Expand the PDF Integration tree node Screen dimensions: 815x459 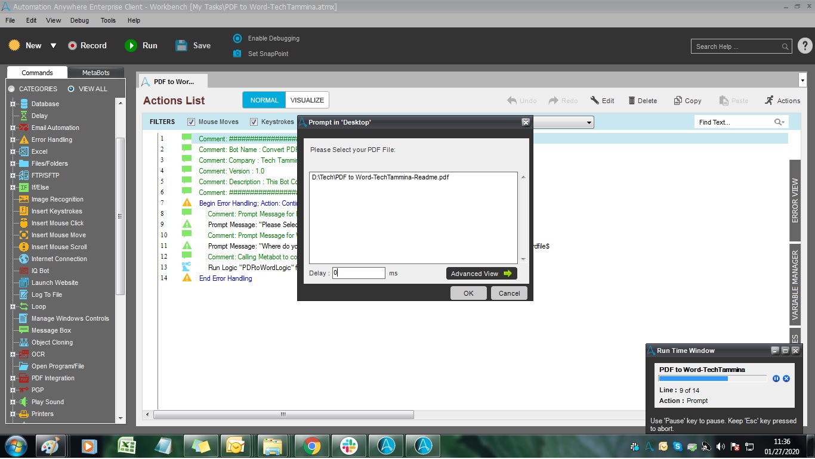(13, 378)
